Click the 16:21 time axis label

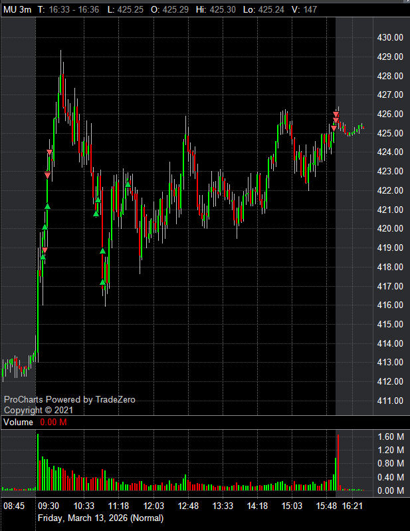[352, 506]
